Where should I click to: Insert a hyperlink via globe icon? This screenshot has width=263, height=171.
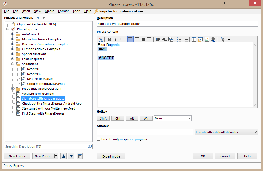(213, 39)
